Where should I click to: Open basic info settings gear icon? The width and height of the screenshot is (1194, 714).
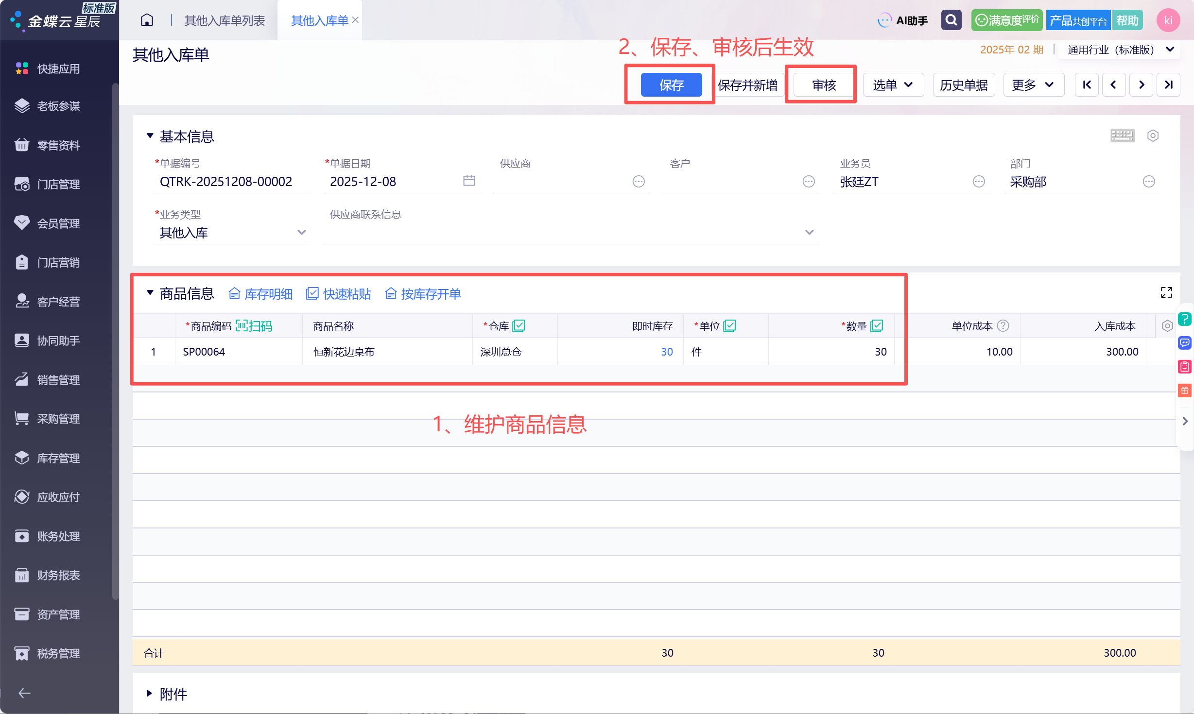pos(1153,136)
